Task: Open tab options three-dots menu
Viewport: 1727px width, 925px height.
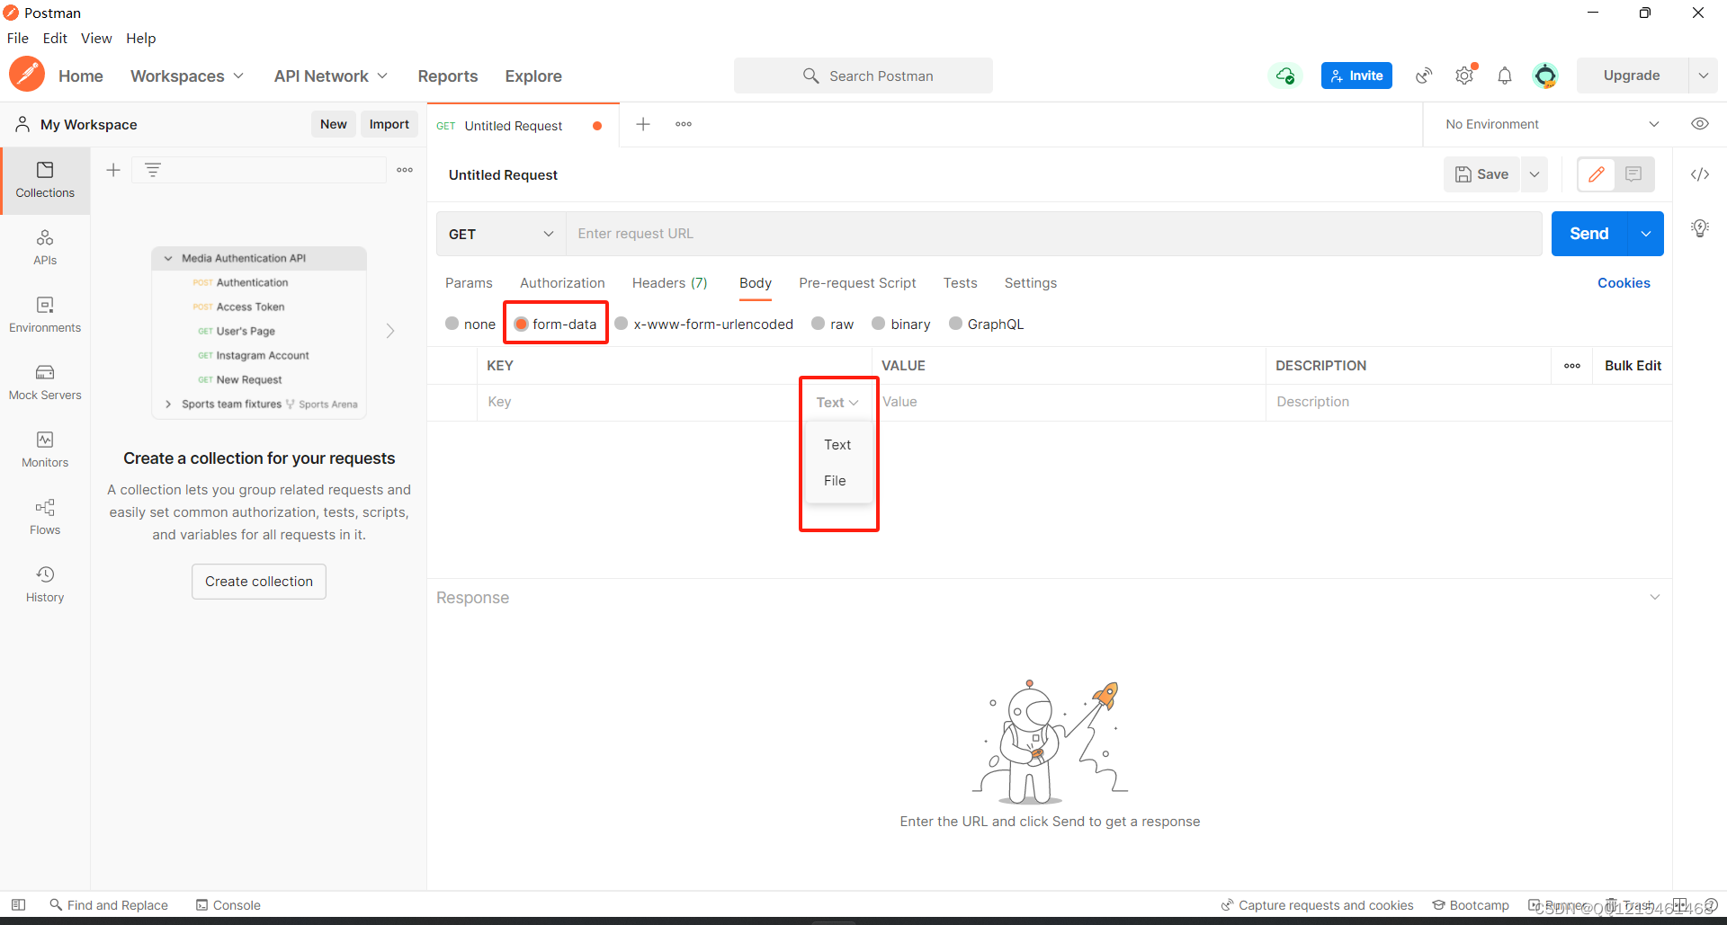Action: point(684,124)
